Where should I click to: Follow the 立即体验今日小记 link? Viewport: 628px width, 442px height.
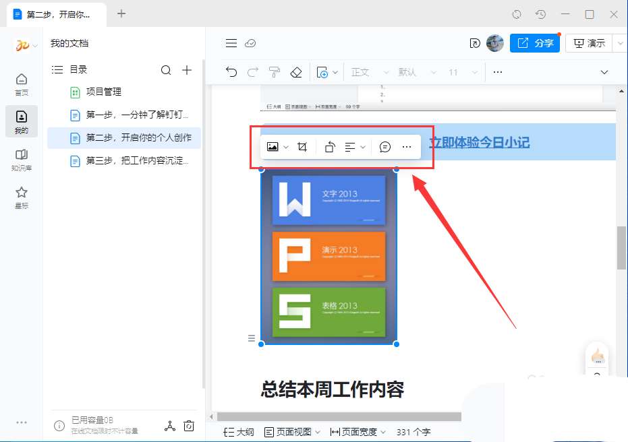(480, 142)
